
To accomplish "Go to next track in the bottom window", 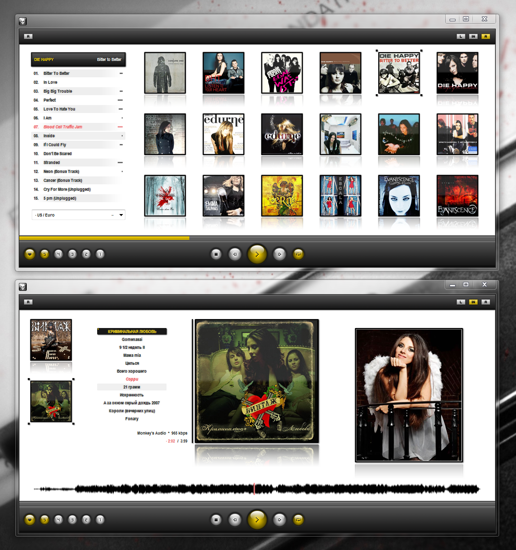I will (x=279, y=520).
